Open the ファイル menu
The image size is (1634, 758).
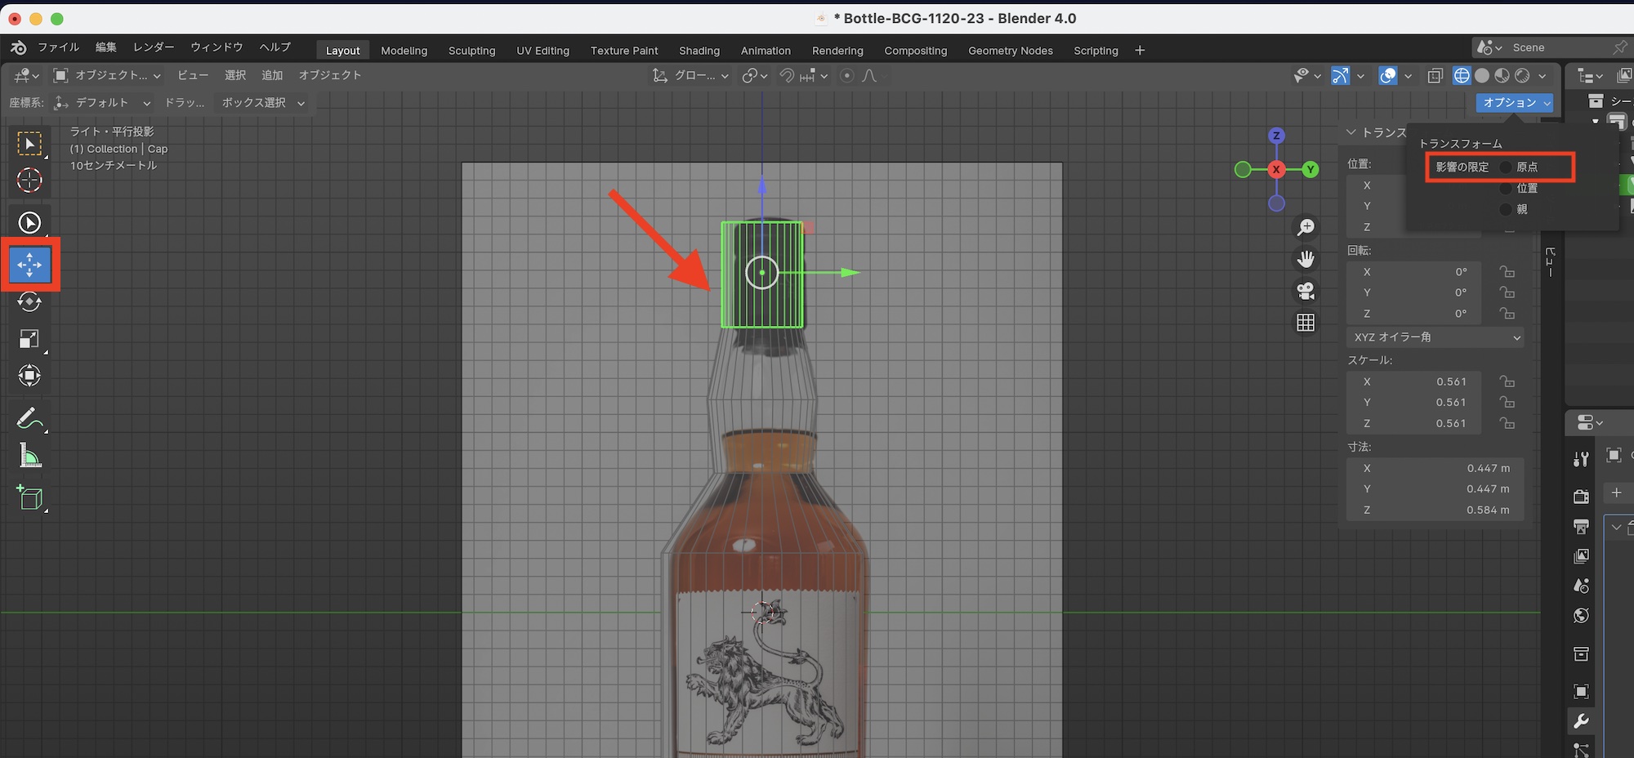click(58, 47)
